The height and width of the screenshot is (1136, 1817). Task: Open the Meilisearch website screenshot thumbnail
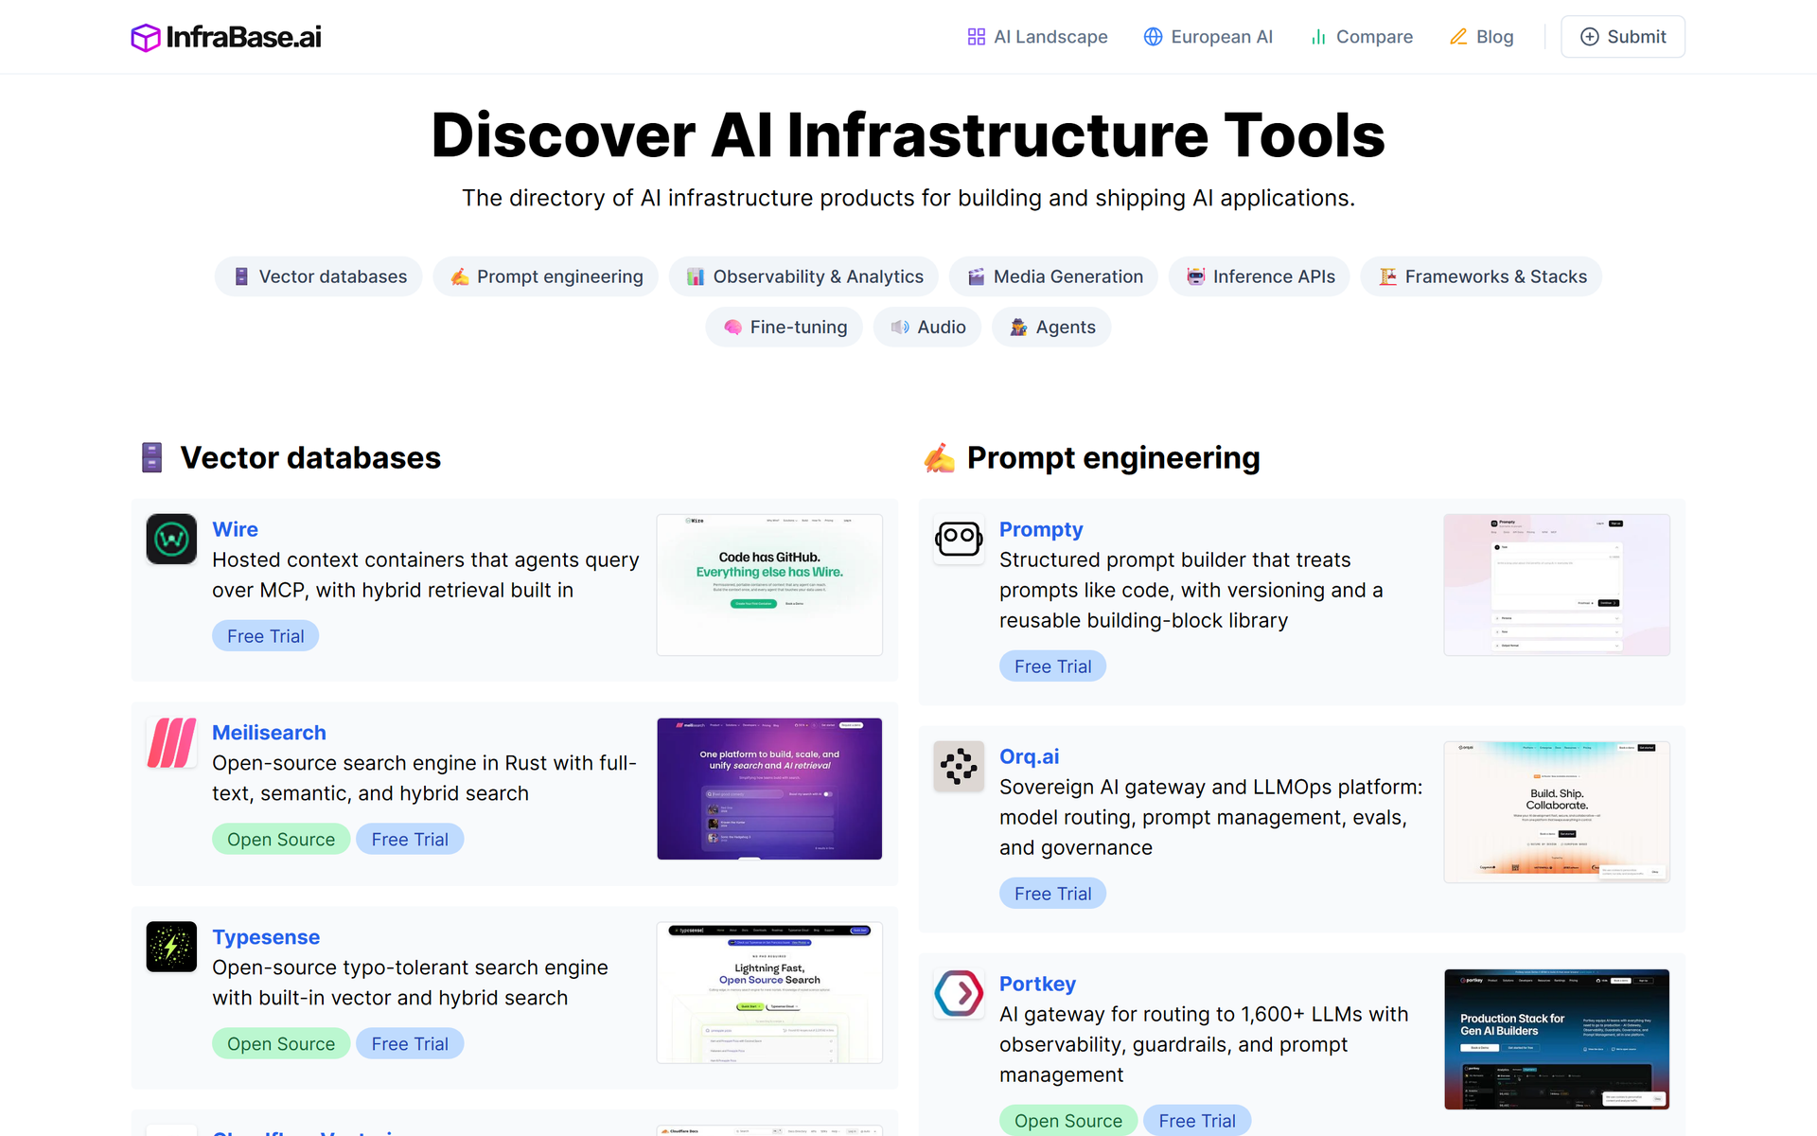pyautogui.click(x=769, y=789)
